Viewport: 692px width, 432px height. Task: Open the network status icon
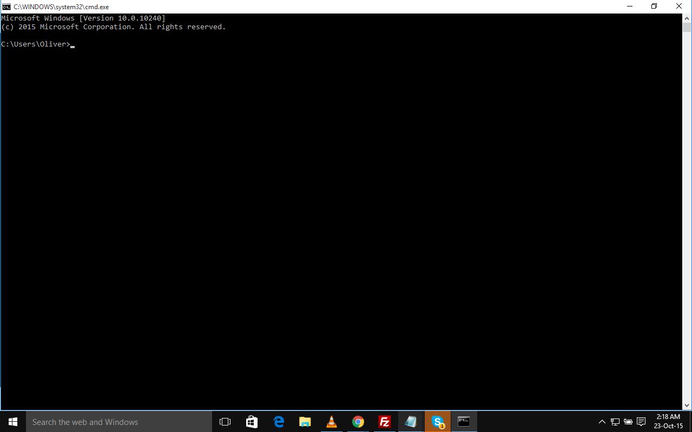(x=615, y=421)
